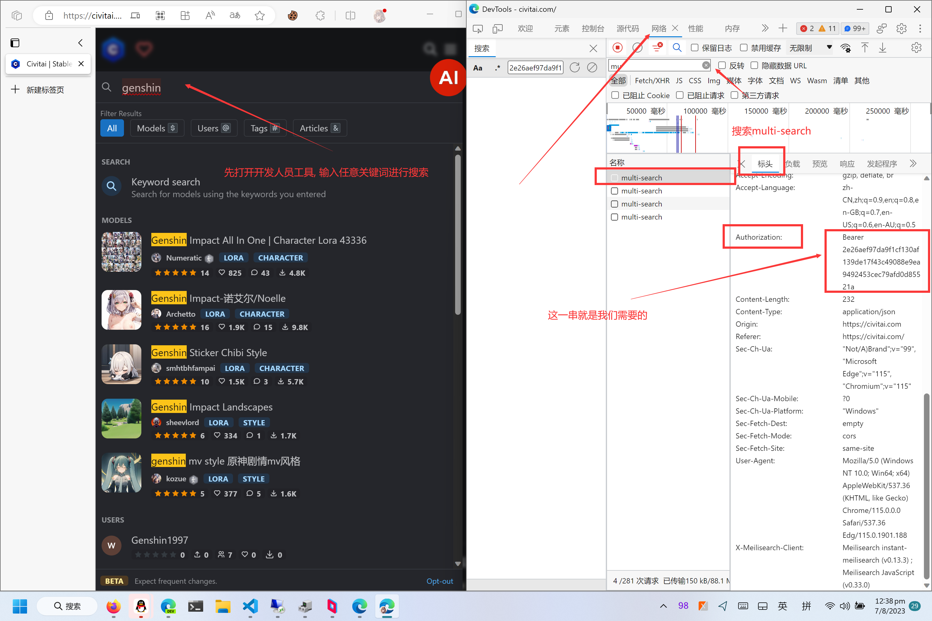Select the Models filter button
Image resolution: width=932 pixels, height=621 pixels.
pos(157,128)
